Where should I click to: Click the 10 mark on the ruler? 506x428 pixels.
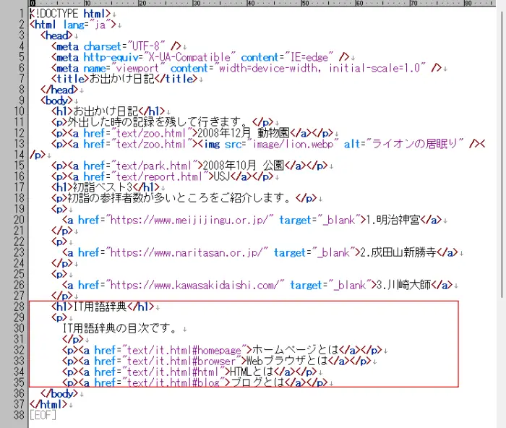tap(86, 4)
